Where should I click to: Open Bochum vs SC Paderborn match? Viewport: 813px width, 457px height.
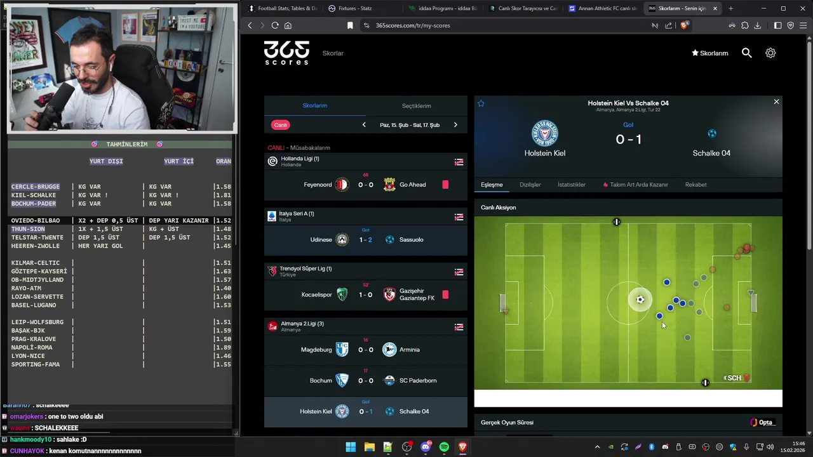[x=366, y=380]
